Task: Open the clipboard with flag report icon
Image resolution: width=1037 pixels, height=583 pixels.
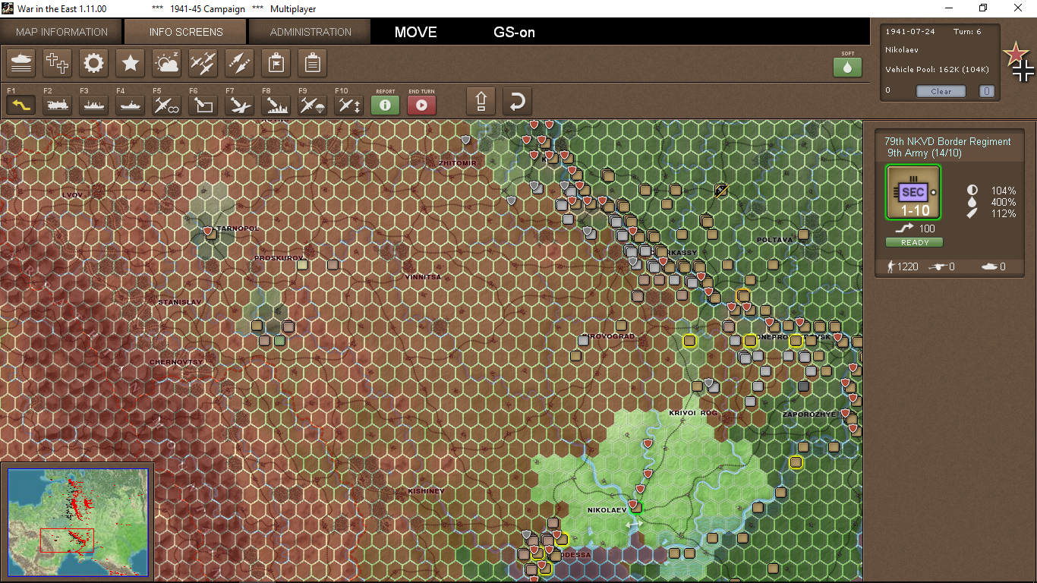Action: point(276,62)
